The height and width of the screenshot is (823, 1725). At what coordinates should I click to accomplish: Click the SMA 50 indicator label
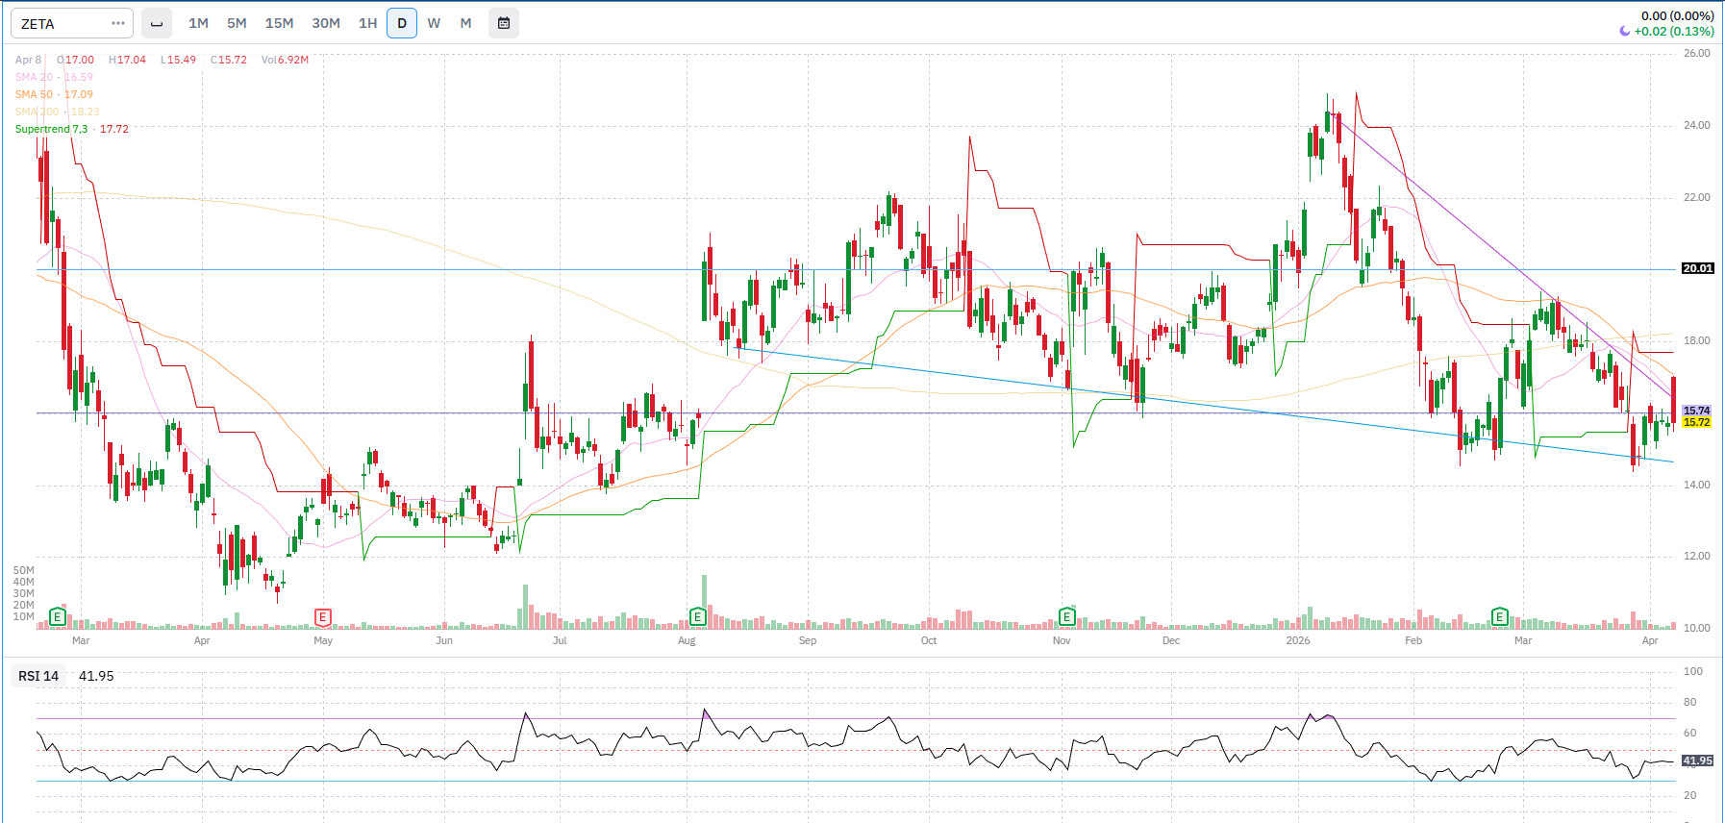pos(35,94)
